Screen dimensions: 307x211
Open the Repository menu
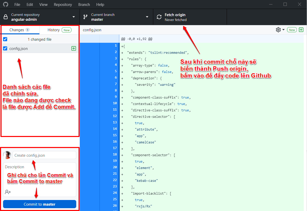click(x=63, y=4)
